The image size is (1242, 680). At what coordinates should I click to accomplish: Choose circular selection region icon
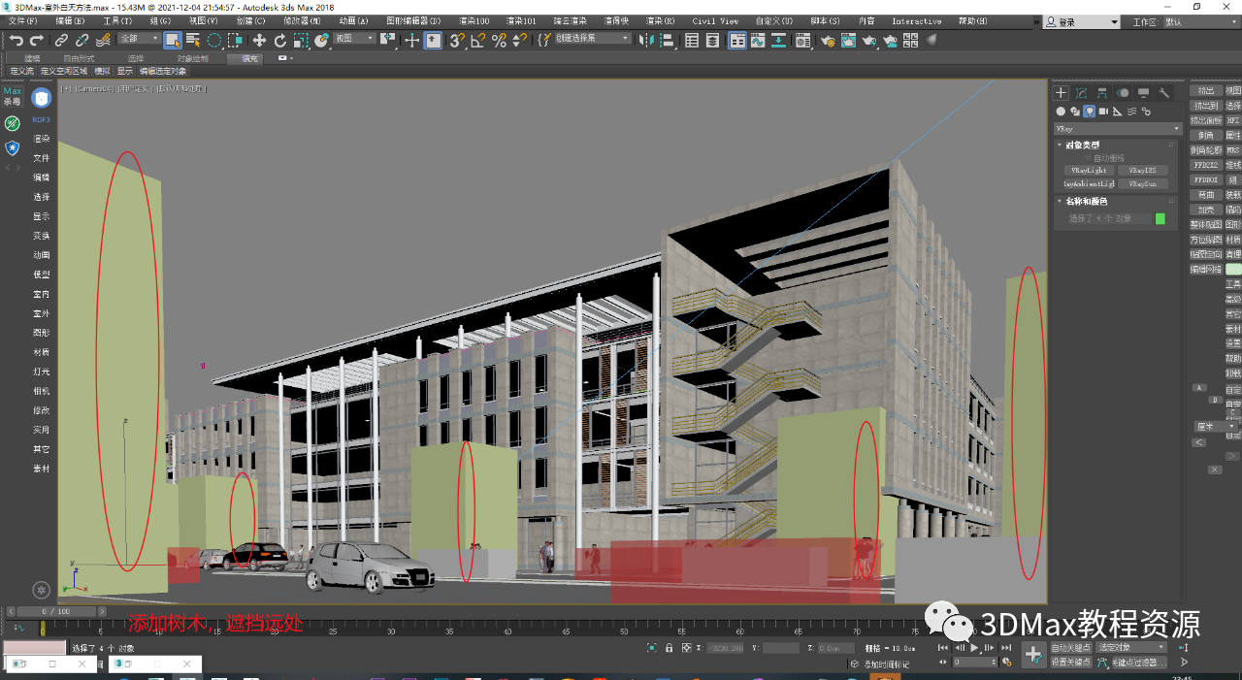pos(214,40)
